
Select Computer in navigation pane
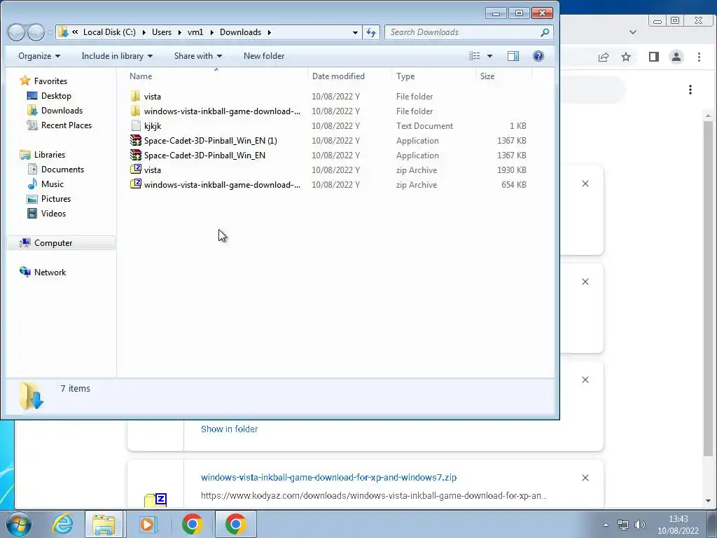(53, 243)
